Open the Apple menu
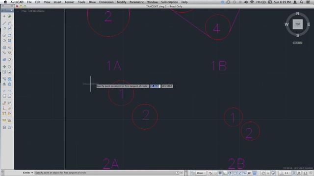The height and width of the screenshot is (176, 314). [x=5, y=2]
